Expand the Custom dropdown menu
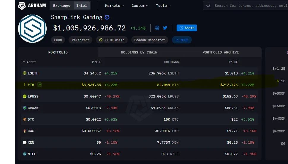 tap(140, 6)
